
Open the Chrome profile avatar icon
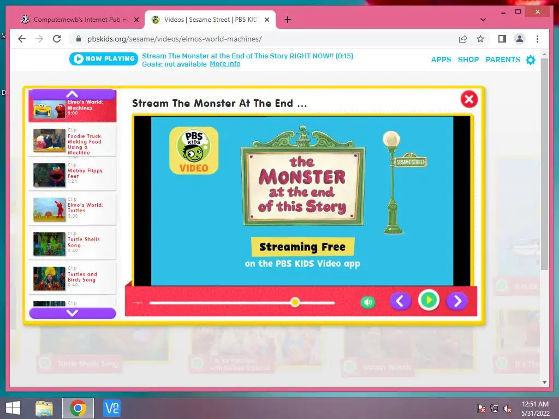520,39
